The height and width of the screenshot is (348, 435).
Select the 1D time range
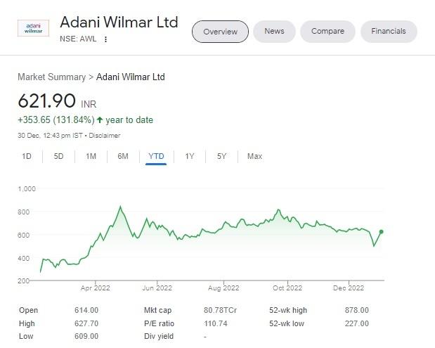[x=27, y=156]
